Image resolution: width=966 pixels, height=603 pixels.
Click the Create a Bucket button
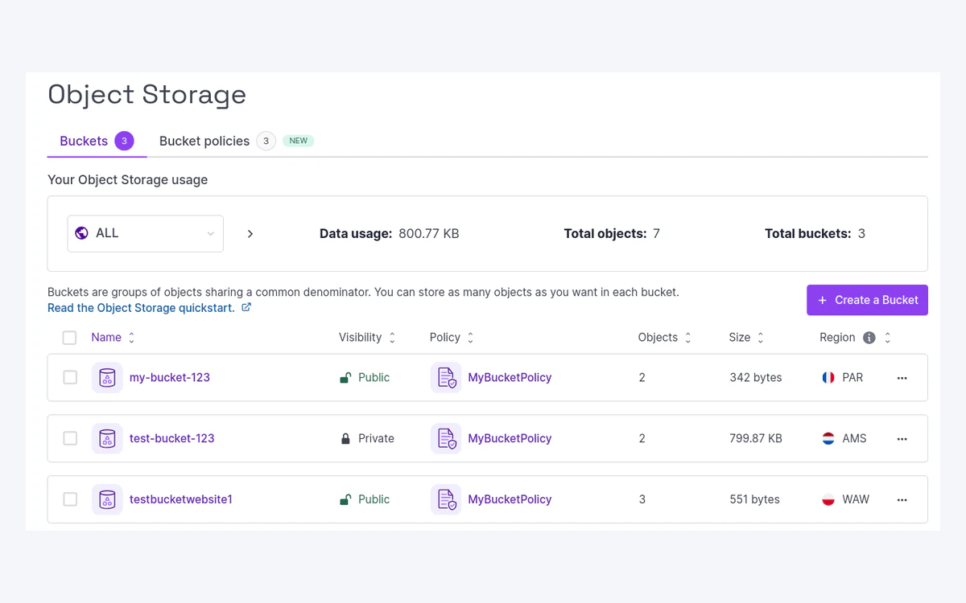pyautogui.click(x=867, y=300)
